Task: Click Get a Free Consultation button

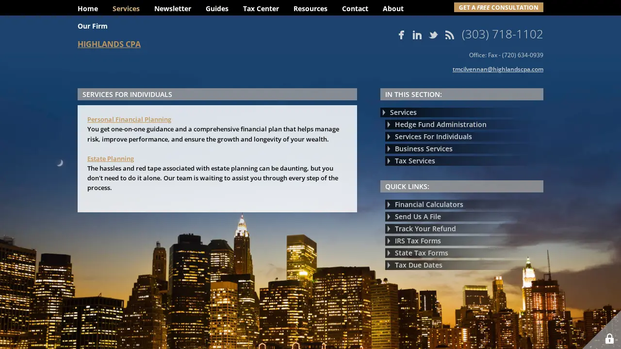Action: [x=499, y=7]
